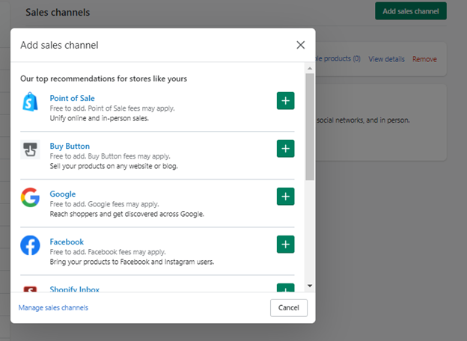This screenshot has width=467, height=341.
Task: Open the Google channel link
Action: (x=63, y=194)
